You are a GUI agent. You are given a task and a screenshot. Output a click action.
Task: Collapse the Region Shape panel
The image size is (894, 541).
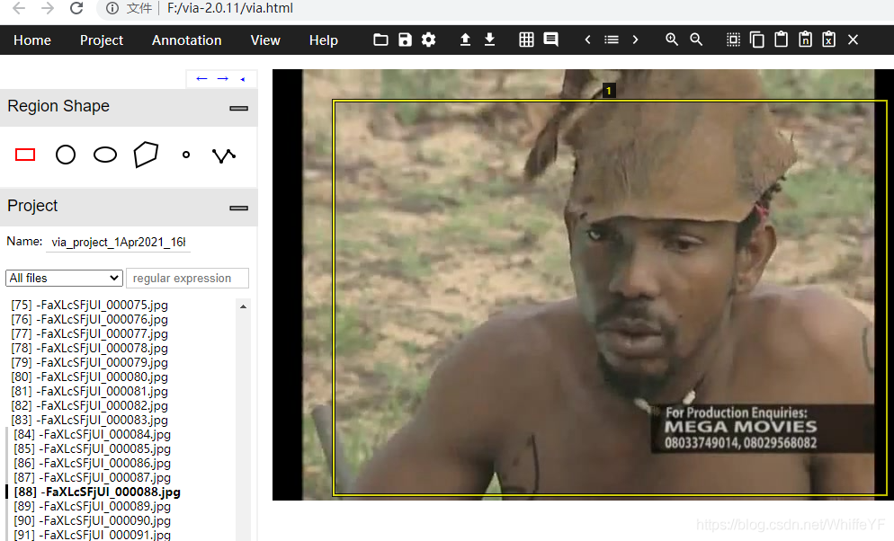(238, 107)
